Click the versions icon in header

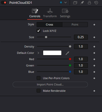(x=75, y=3)
